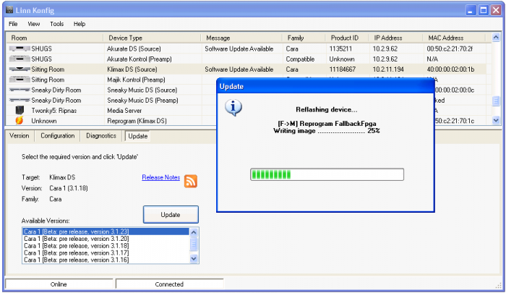Click MAC address 00:50:c2:21:70:2f
The image size is (506, 293).
450,48
